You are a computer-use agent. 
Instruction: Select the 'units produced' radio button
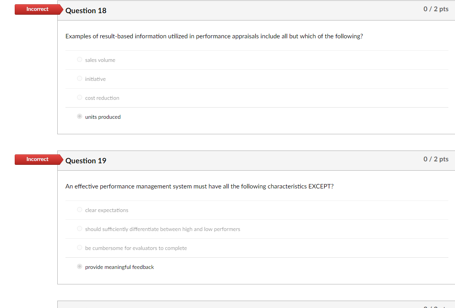click(79, 116)
